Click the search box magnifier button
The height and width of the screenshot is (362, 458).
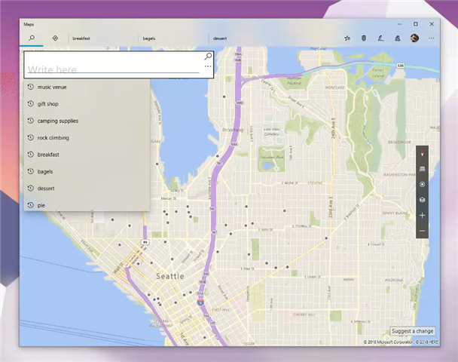pos(208,57)
